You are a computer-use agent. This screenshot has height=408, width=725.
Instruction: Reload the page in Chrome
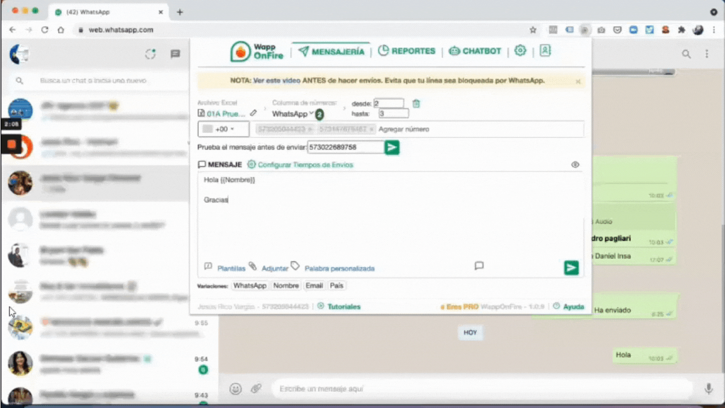(45, 30)
